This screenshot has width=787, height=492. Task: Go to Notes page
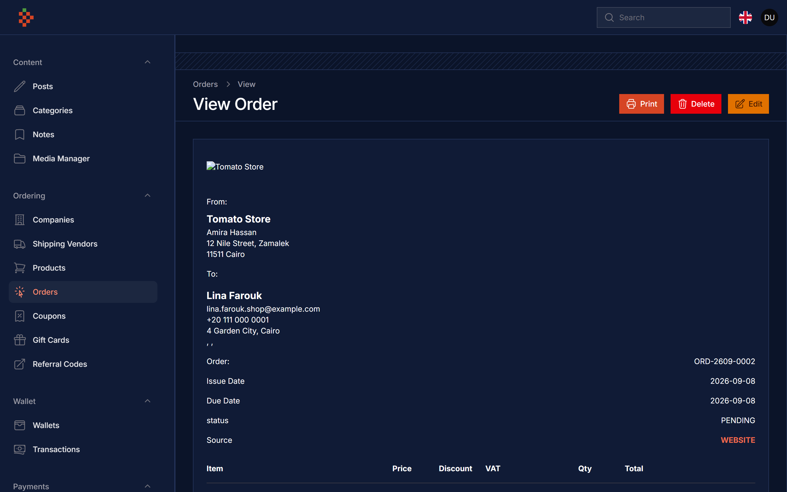tap(83, 135)
